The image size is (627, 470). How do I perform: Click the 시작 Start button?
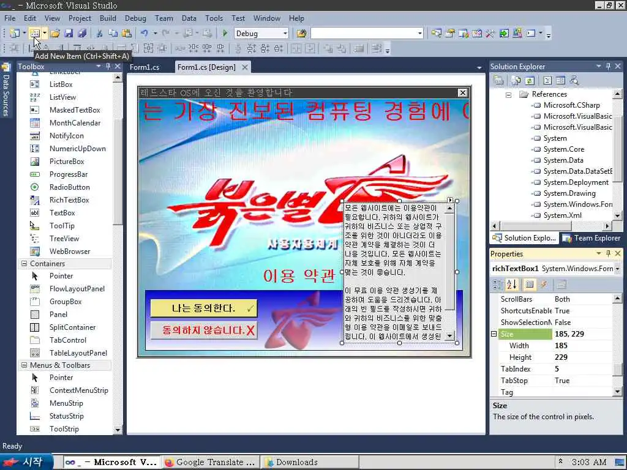[26, 461]
